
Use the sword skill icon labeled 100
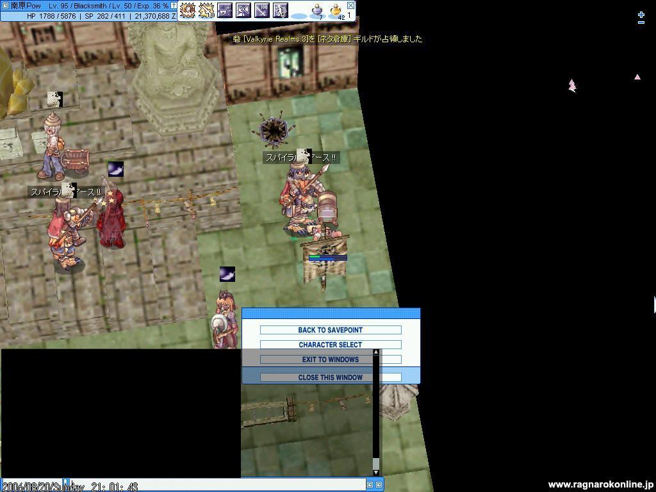tap(262, 10)
